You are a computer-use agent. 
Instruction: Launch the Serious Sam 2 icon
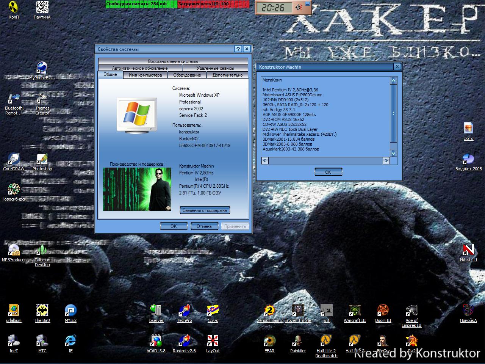[x=269, y=311]
